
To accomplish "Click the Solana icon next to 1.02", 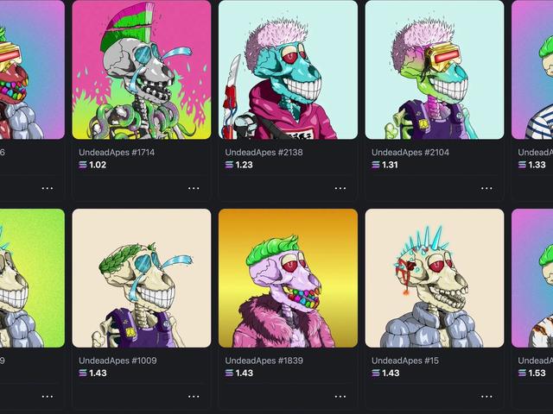I will tap(83, 165).
